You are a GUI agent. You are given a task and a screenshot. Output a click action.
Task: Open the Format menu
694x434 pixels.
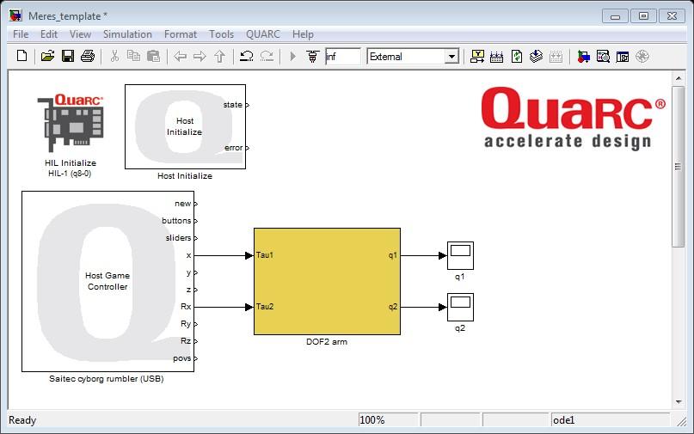pyautogui.click(x=180, y=34)
